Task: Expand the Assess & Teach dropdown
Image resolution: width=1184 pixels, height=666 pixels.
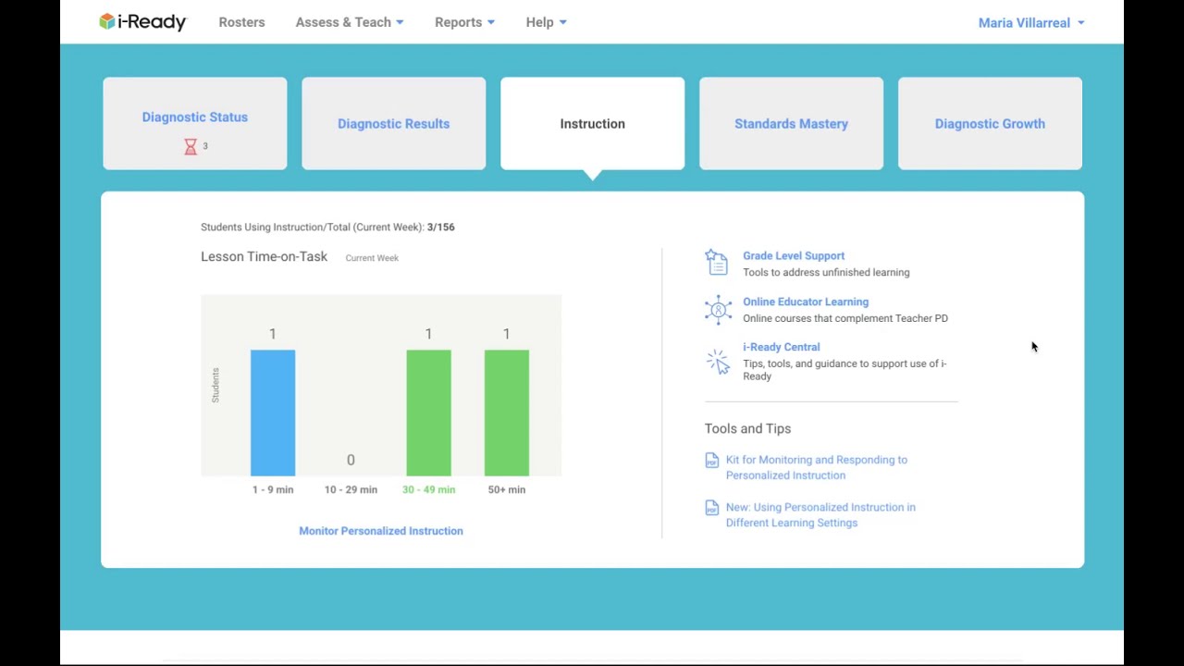Action: coord(350,22)
